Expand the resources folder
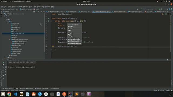The width and height of the screenshot is (173, 97). [x=8, y=56]
